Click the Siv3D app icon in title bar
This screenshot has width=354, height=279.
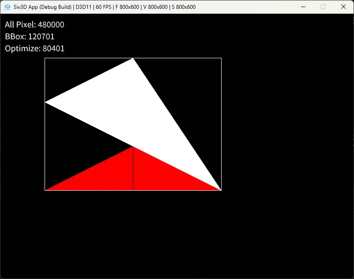pos(8,7)
